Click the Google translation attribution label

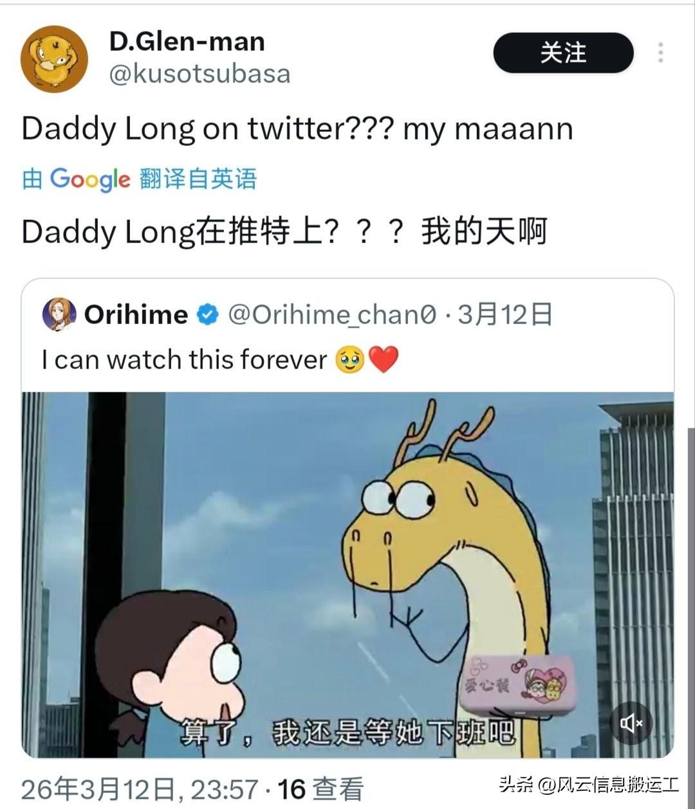tap(140, 179)
